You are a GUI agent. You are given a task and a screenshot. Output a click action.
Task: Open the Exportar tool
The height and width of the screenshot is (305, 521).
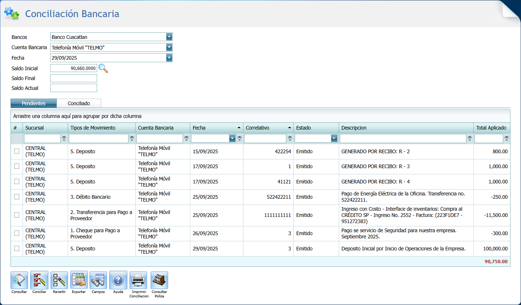coord(79,280)
